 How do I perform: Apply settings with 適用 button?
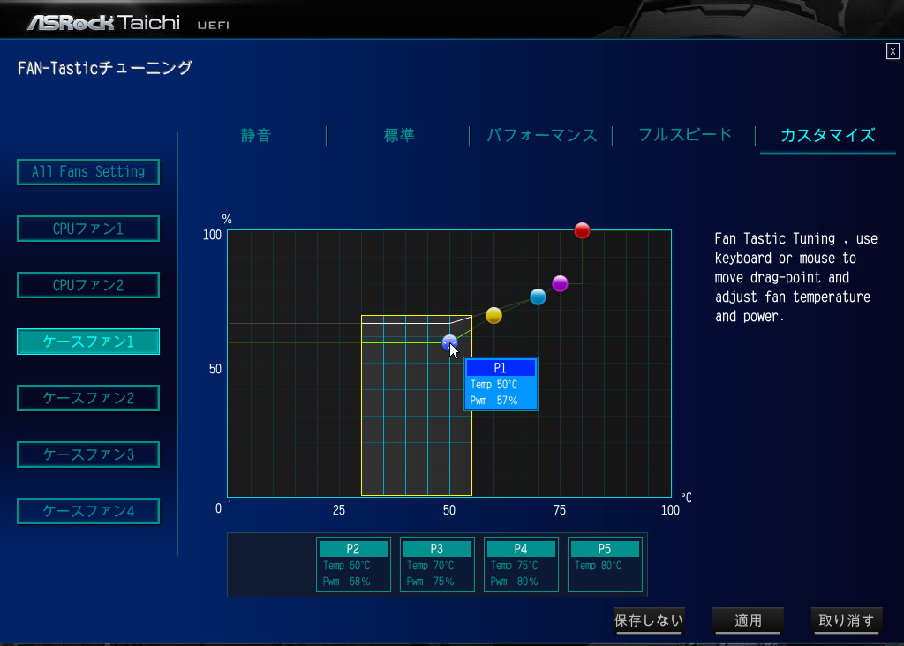748,620
